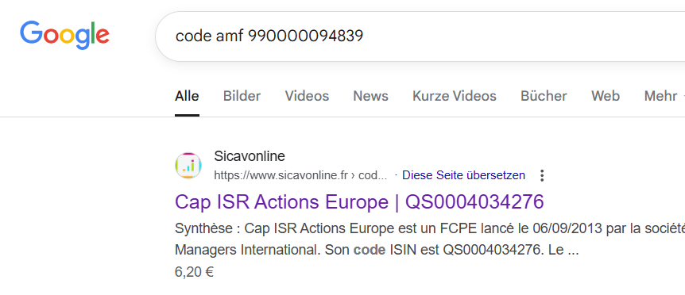Go to the Kurze Videos tab
Screen dimensions: 685x295
click(455, 96)
